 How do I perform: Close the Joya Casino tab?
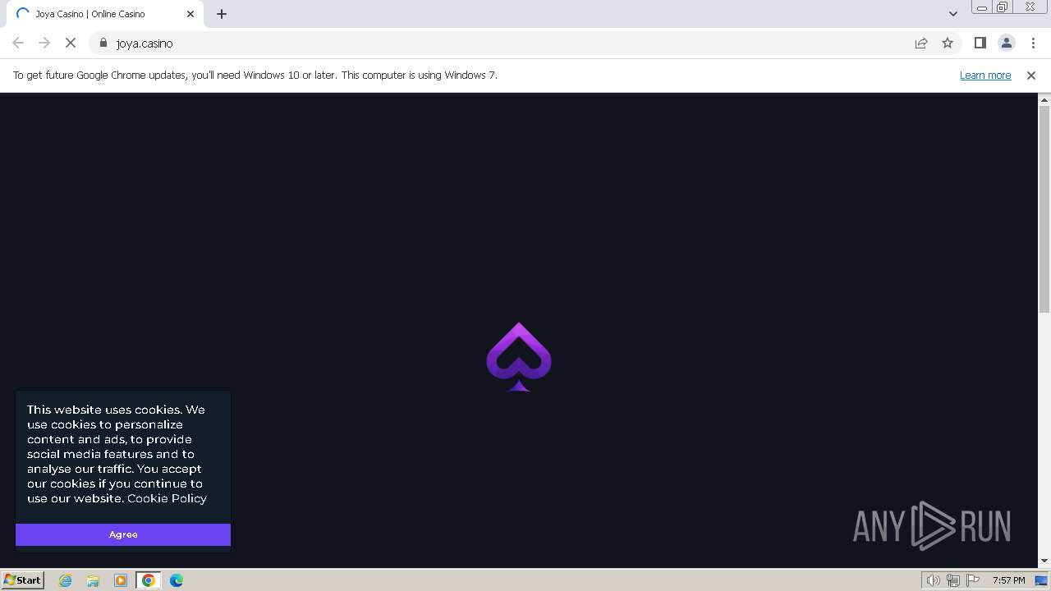click(x=190, y=14)
